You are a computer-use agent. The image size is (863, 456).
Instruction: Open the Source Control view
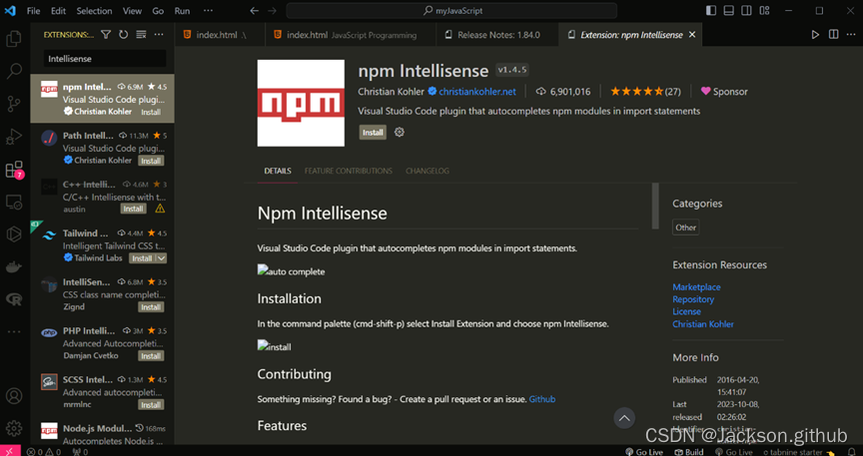coord(13,104)
